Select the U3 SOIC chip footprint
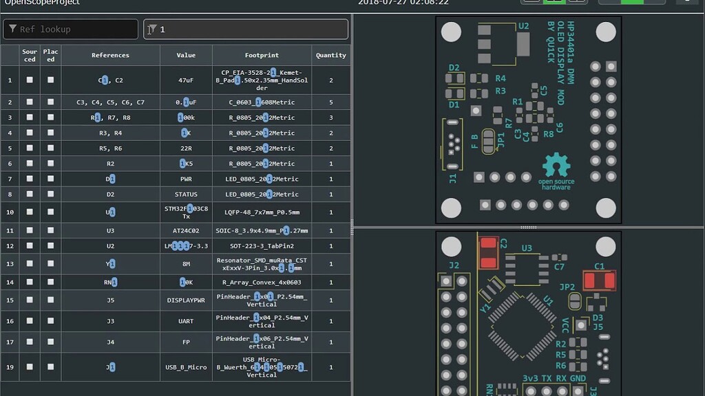The height and width of the screenshot is (396, 705). coord(527,269)
